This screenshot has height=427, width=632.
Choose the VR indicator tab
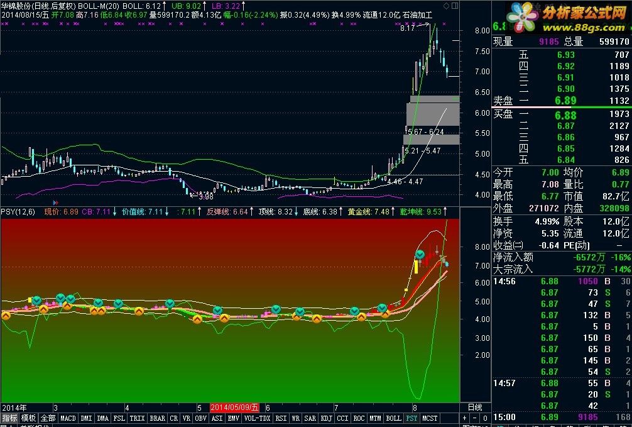click(186, 418)
